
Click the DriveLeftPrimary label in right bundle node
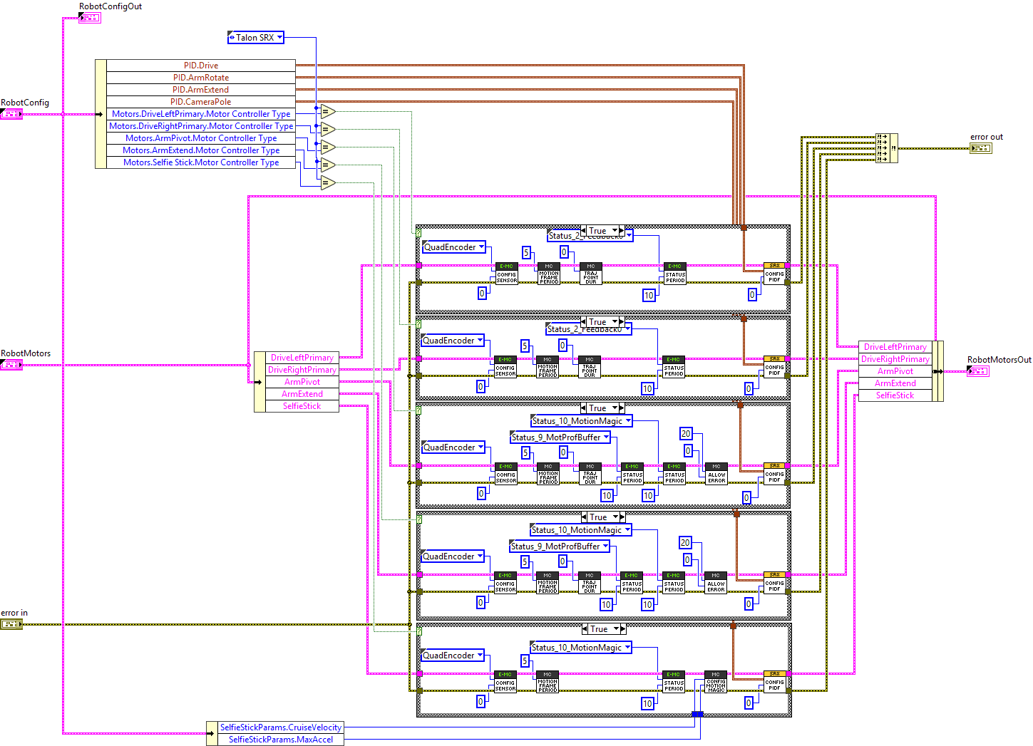[895, 346]
